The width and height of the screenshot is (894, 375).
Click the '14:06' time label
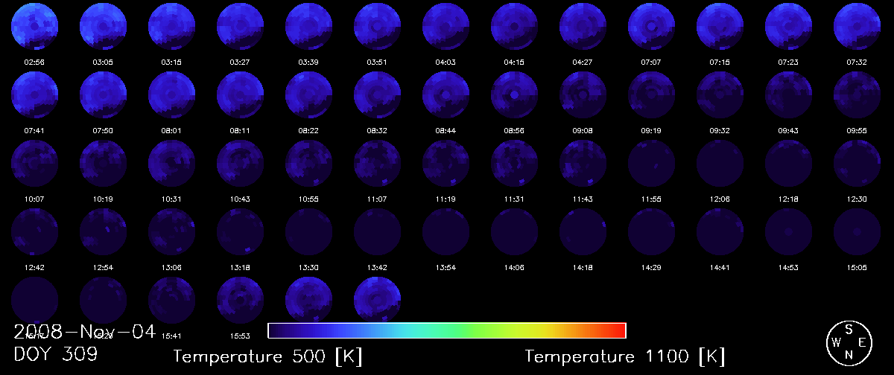pyautogui.click(x=514, y=268)
